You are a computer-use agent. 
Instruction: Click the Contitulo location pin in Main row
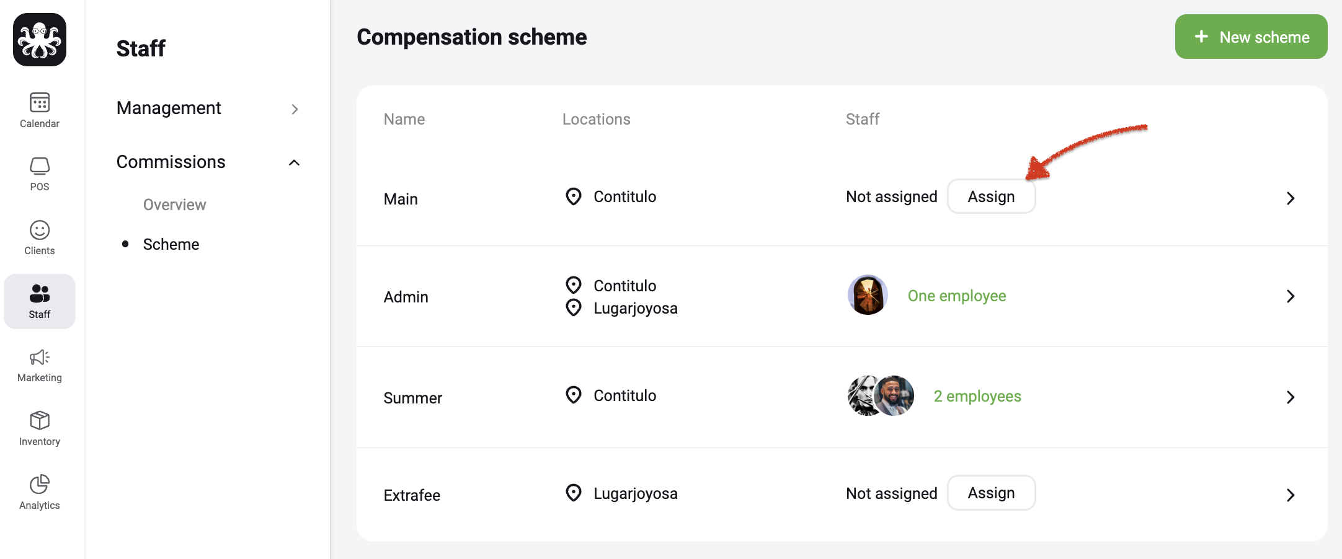tap(574, 196)
